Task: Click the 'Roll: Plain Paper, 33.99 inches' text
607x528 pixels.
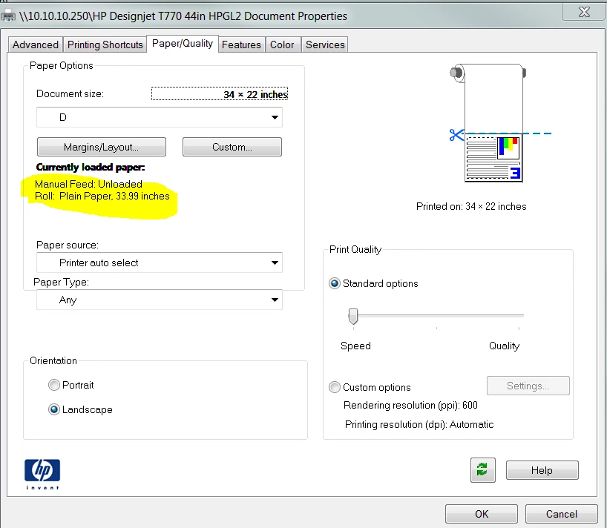Action: (x=102, y=197)
